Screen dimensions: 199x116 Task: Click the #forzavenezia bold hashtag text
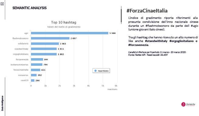point(138,45)
